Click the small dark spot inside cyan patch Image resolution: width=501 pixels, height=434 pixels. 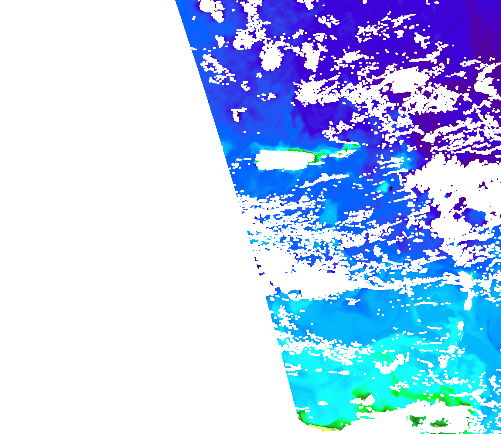pos(391,188)
